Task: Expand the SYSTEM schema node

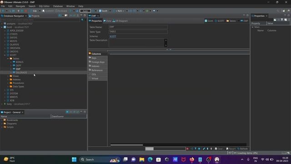Action: (x=5, y=93)
